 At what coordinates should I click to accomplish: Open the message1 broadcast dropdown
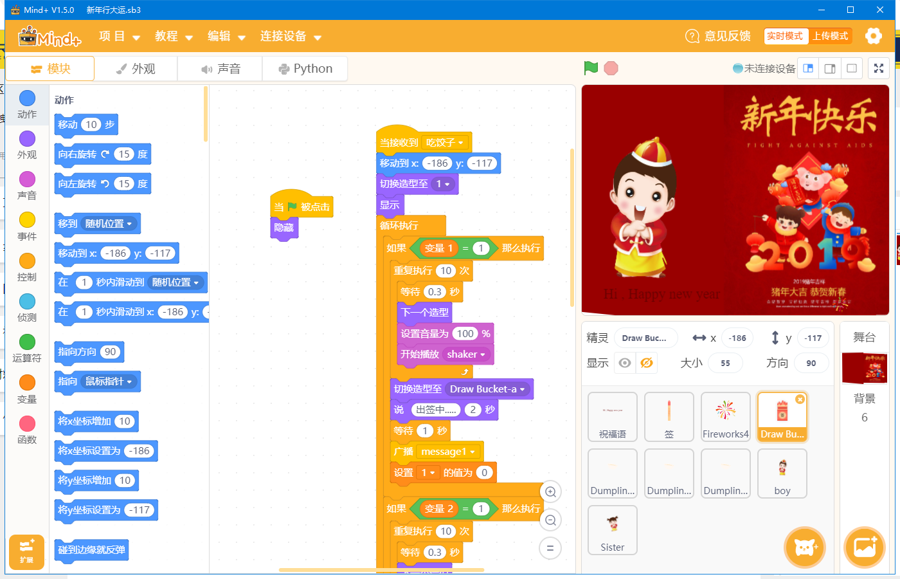449,452
